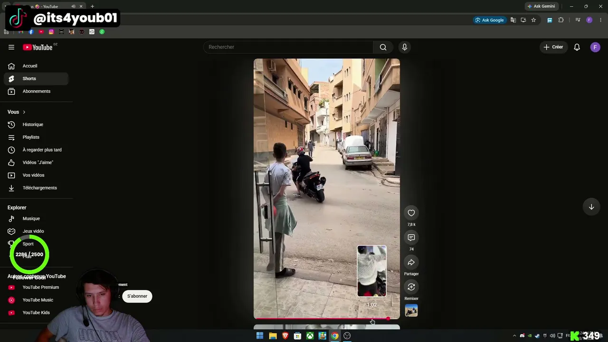Open the Short's sound thumbnail
608x342 pixels.
pyautogui.click(x=411, y=311)
